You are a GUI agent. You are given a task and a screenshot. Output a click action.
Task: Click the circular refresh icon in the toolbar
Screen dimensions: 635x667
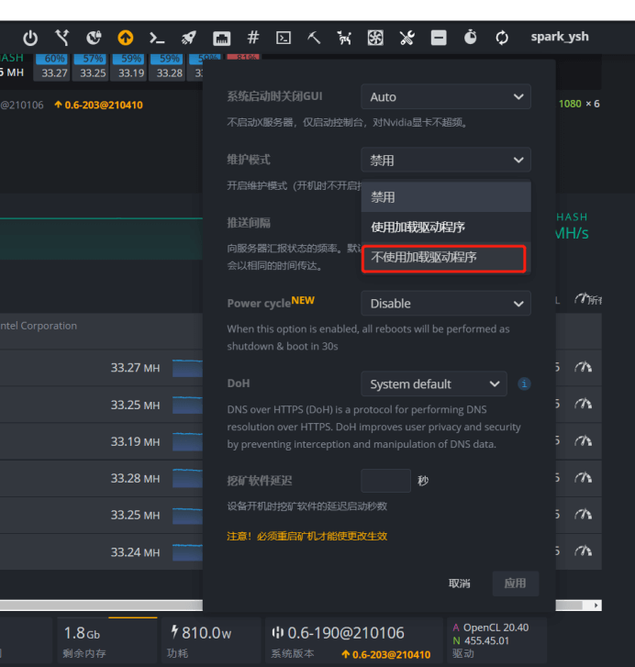(502, 38)
